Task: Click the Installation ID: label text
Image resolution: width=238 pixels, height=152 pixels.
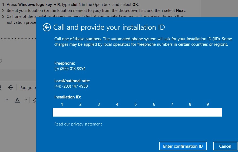Action: coord(68,97)
